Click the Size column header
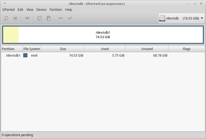The height and width of the screenshot is (139, 206). click(x=63, y=49)
